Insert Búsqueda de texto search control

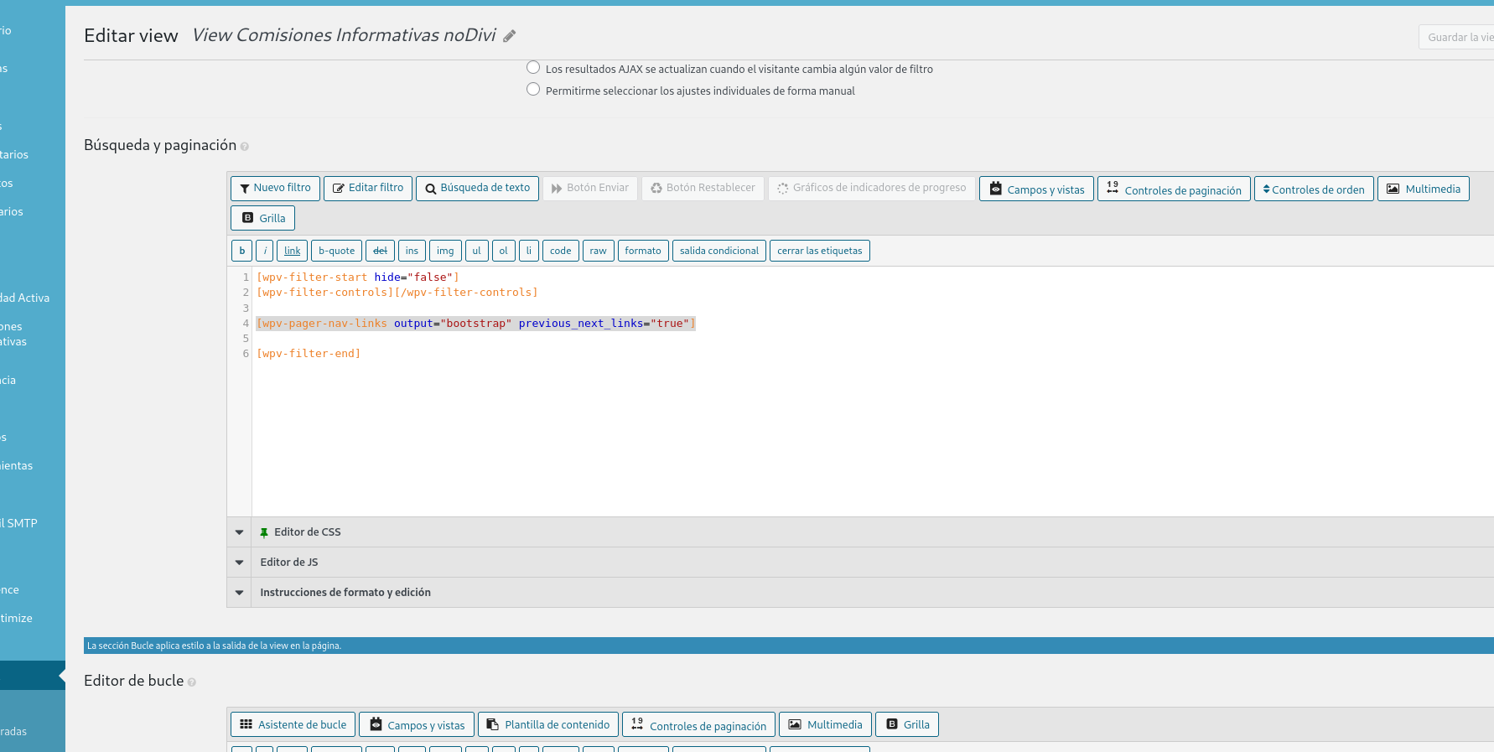(x=477, y=189)
